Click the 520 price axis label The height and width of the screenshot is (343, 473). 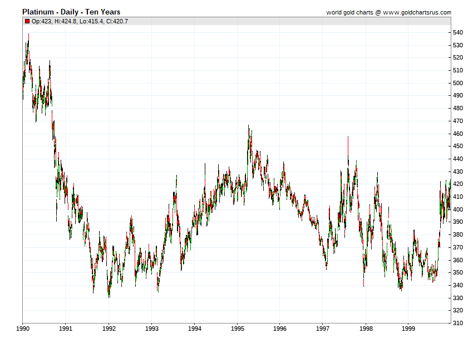click(458, 57)
